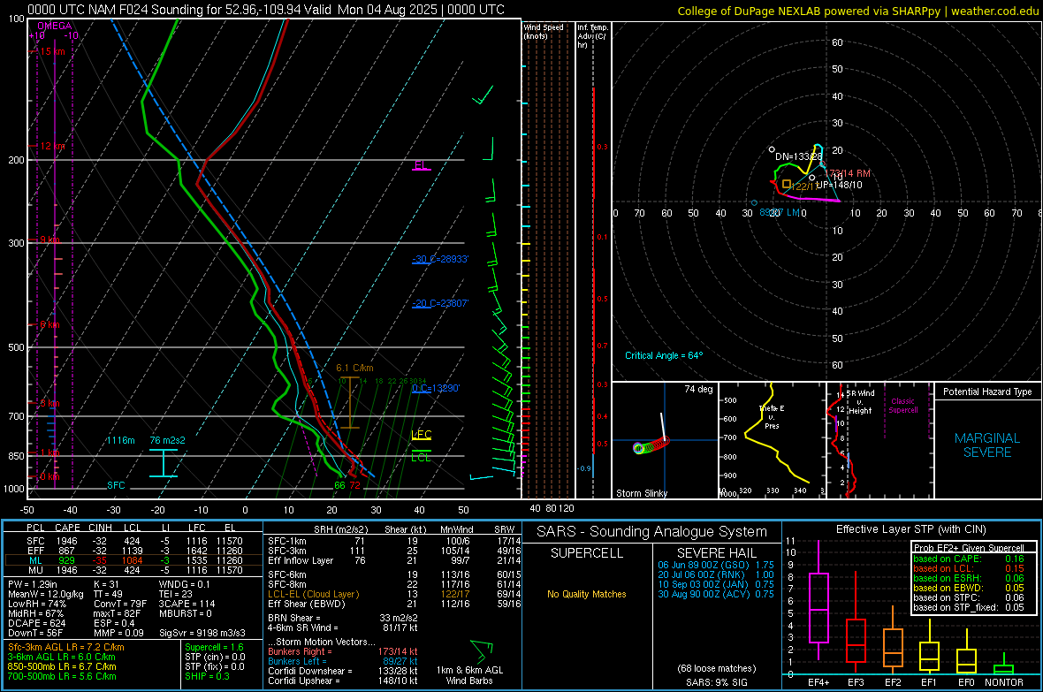Click the 'based on CAPE:' probability line

pyautogui.click(x=968, y=559)
